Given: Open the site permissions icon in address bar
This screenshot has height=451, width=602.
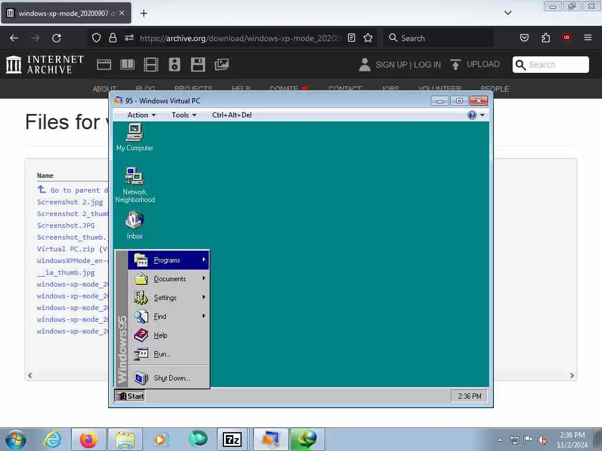Looking at the screenshot, I should [129, 38].
